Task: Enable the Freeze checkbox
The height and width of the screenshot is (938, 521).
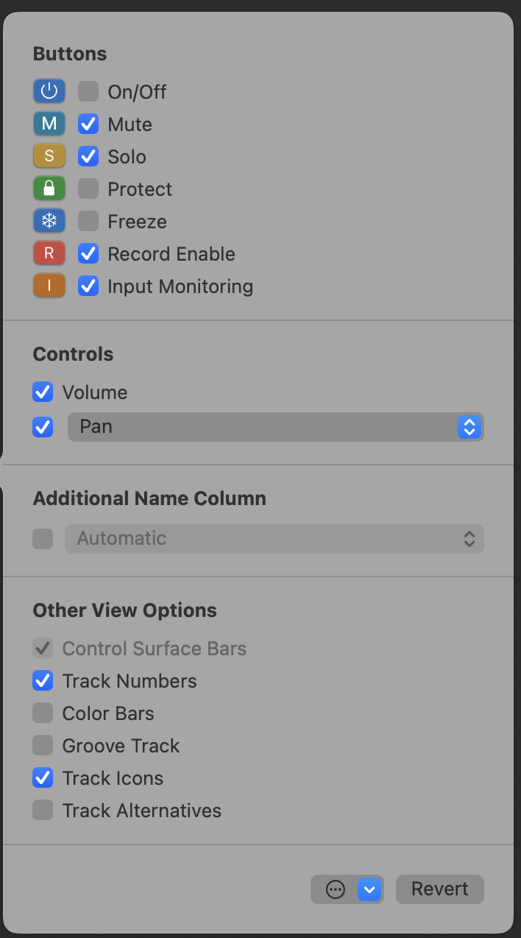Action: tap(88, 221)
